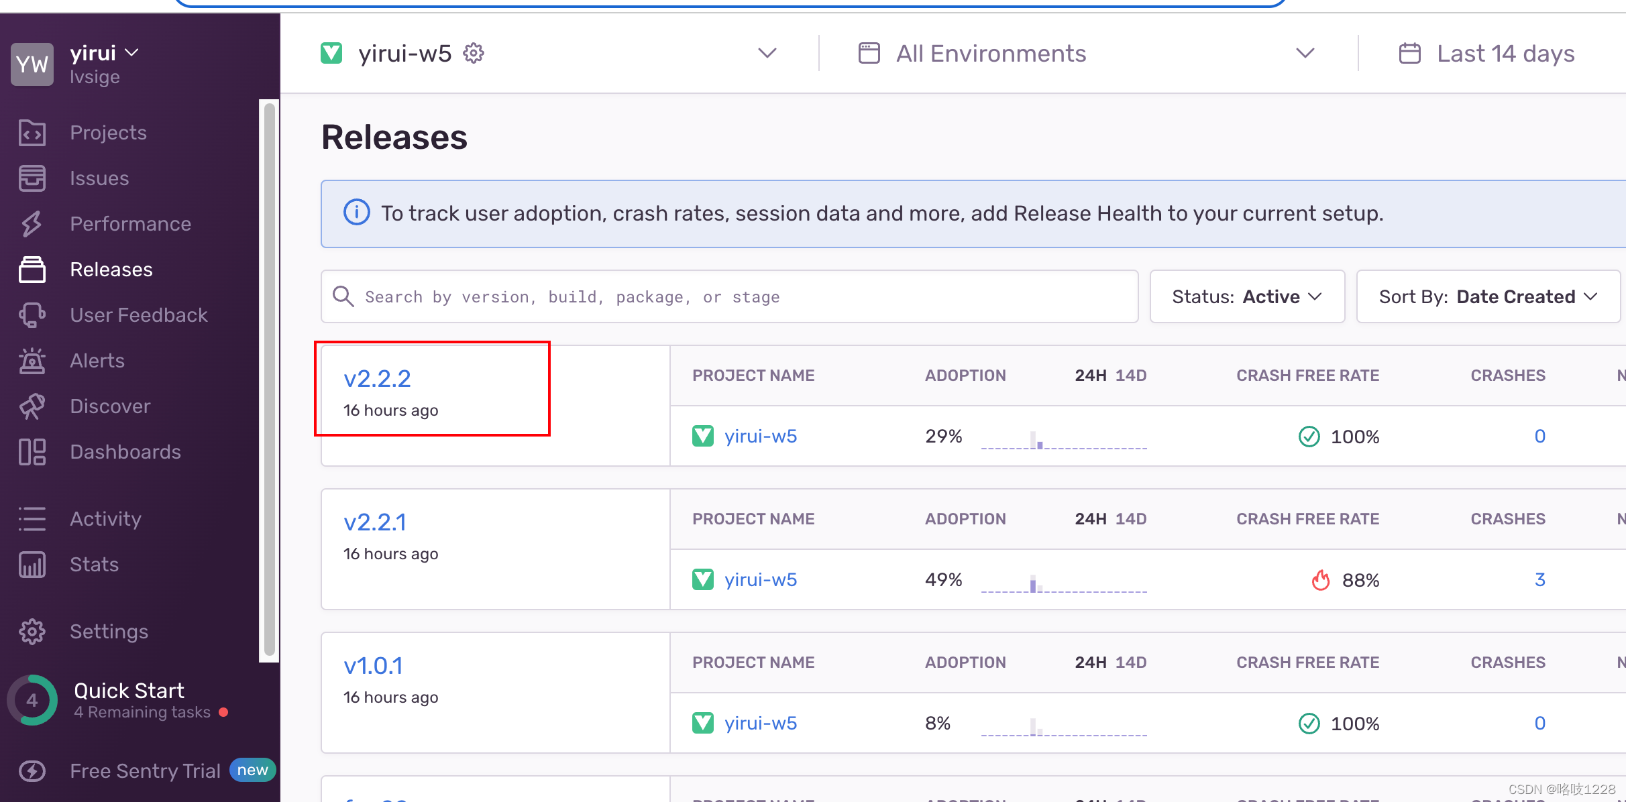The image size is (1626, 802).
Task: Click the User Feedback sidebar icon
Action: click(x=32, y=315)
